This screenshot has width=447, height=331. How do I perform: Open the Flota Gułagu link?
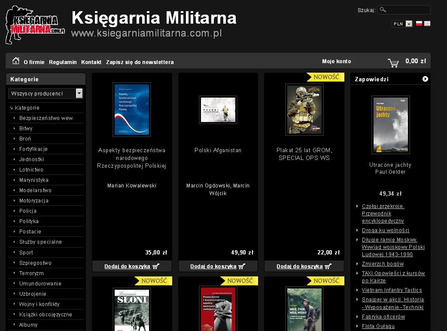(378, 326)
